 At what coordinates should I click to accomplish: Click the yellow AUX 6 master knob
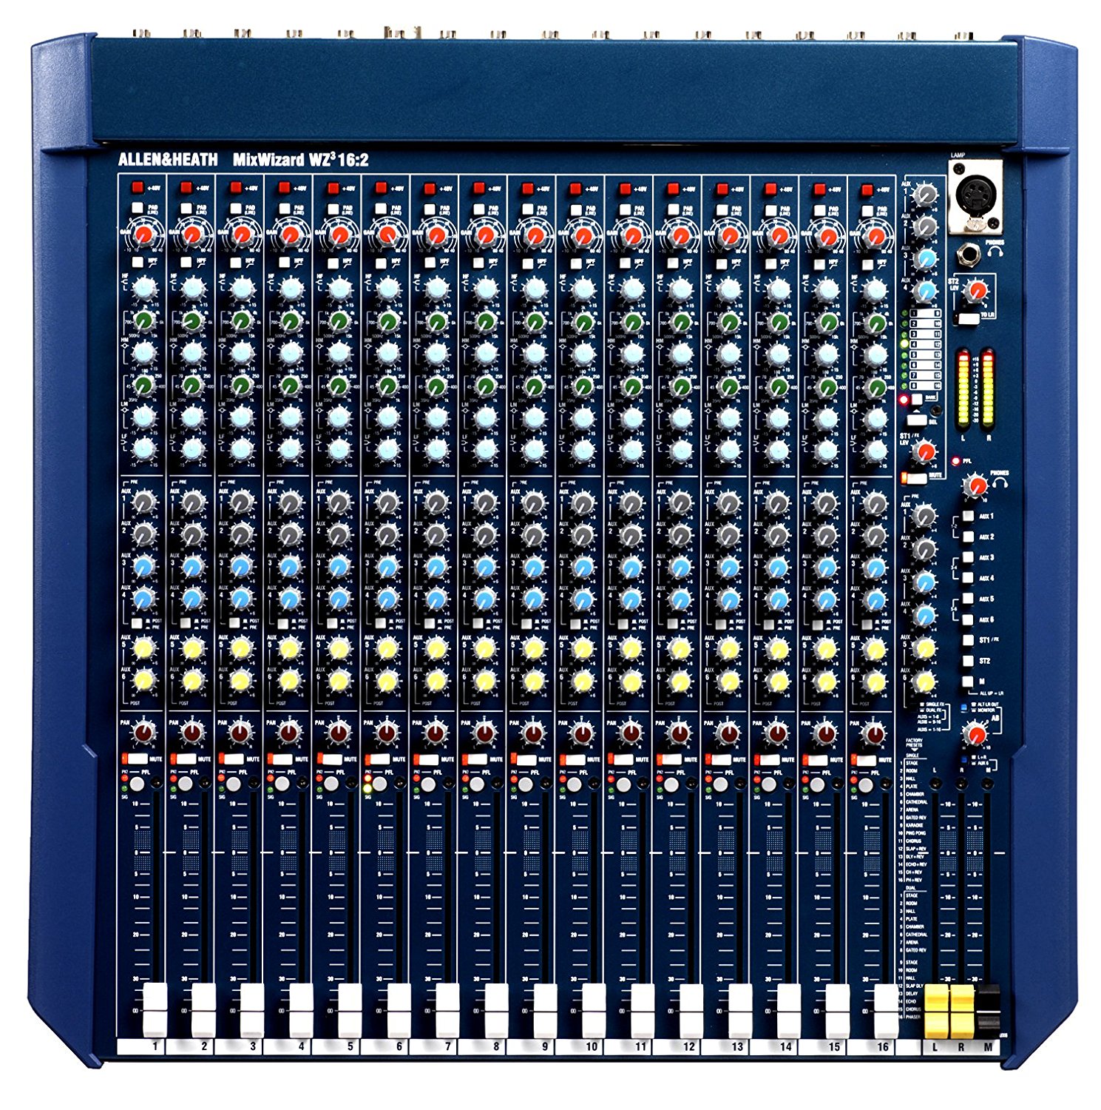(924, 682)
